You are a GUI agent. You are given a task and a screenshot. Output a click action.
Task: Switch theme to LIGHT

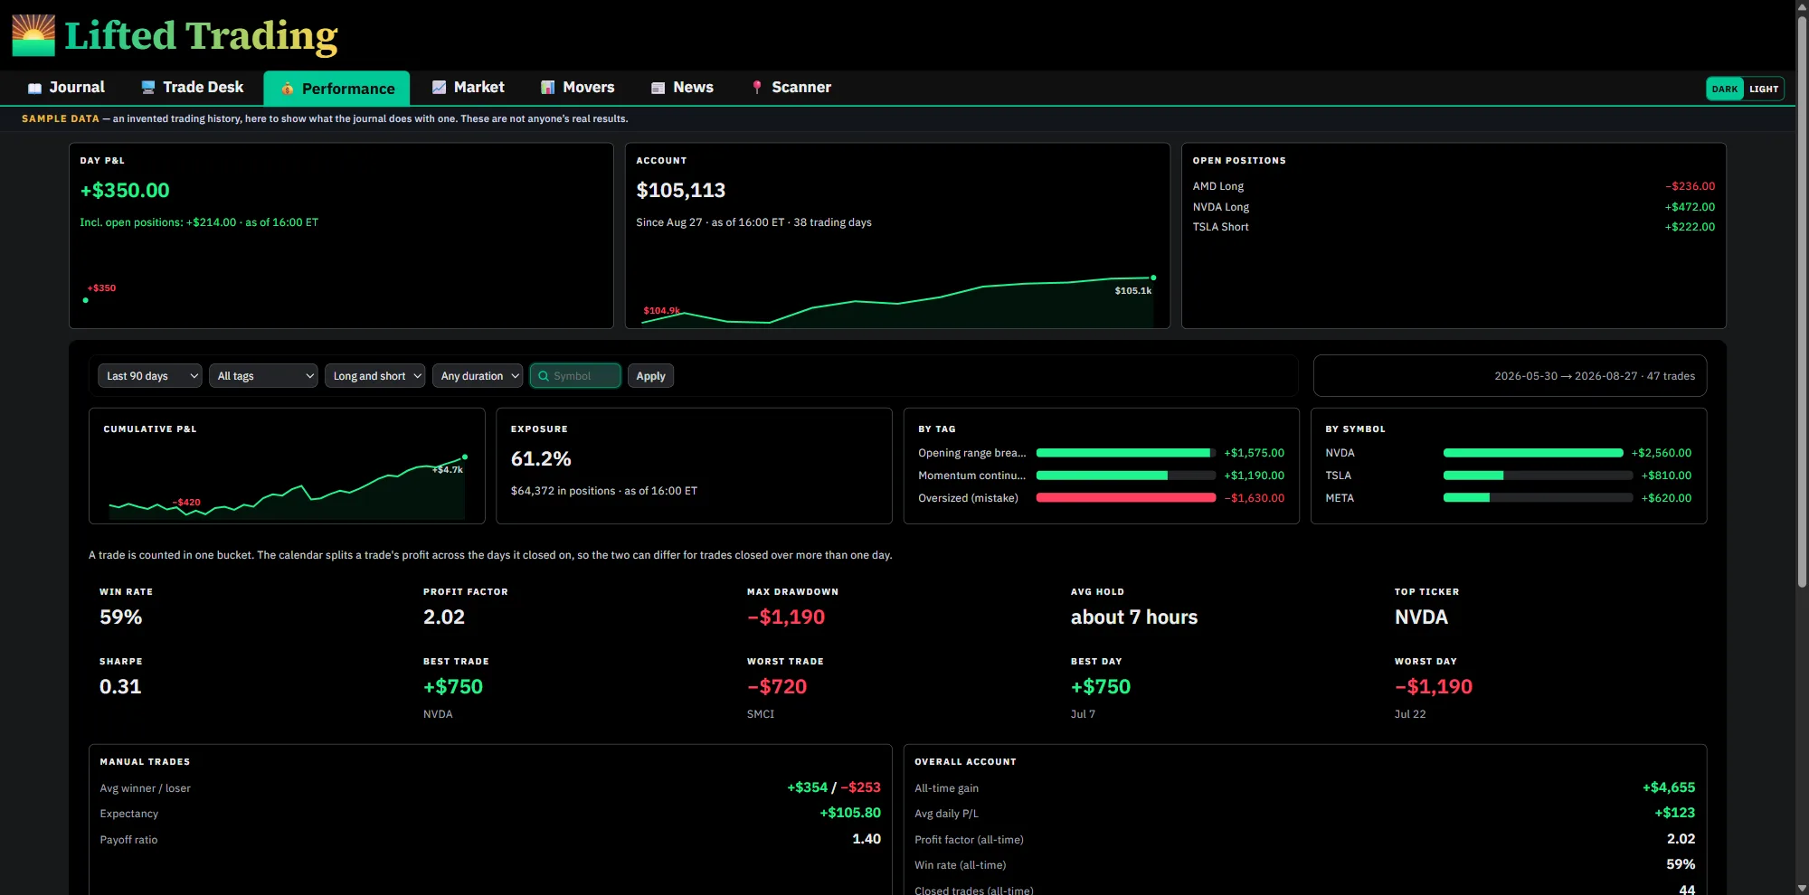click(1764, 89)
